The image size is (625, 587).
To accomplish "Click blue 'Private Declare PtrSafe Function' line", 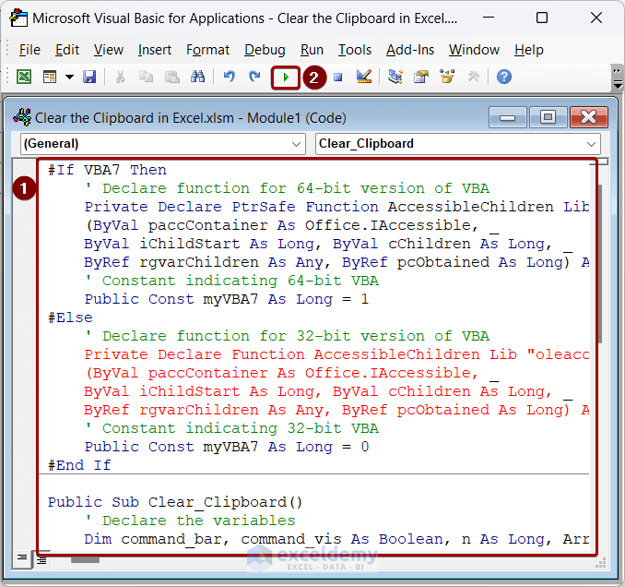I will click(x=336, y=207).
